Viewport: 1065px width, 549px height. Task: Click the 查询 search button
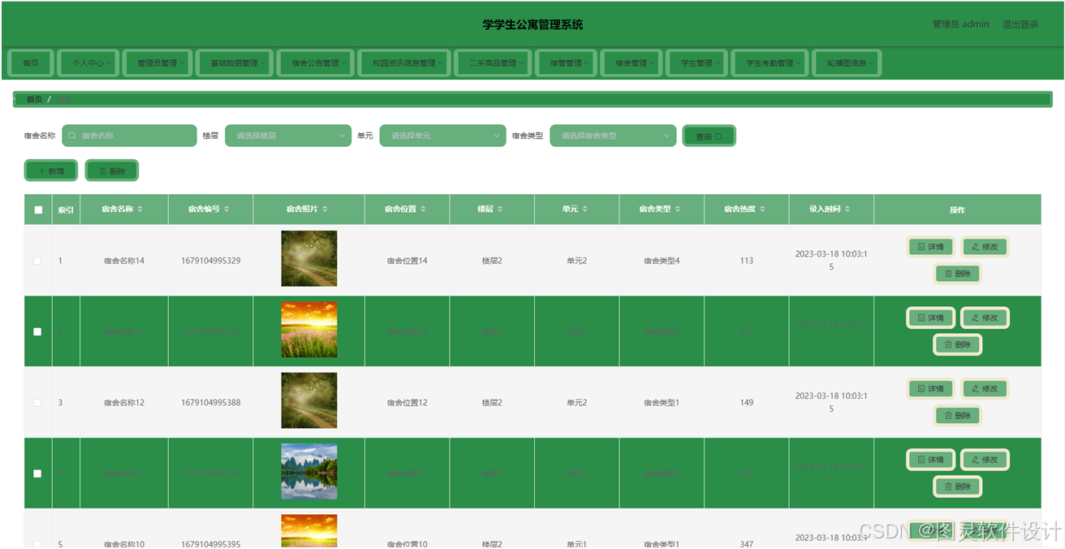pos(709,136)
